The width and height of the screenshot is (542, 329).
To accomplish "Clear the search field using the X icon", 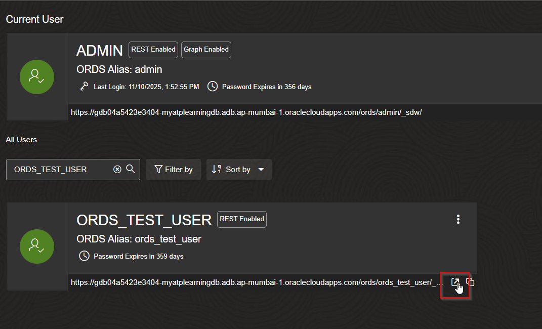I will [117, 169].
